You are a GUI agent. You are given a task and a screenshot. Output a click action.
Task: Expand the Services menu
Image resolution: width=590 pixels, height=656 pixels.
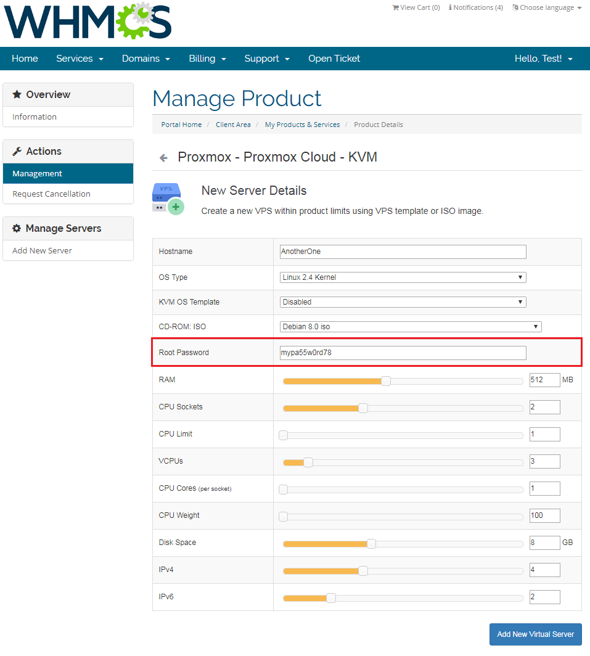tap(80, 59)
